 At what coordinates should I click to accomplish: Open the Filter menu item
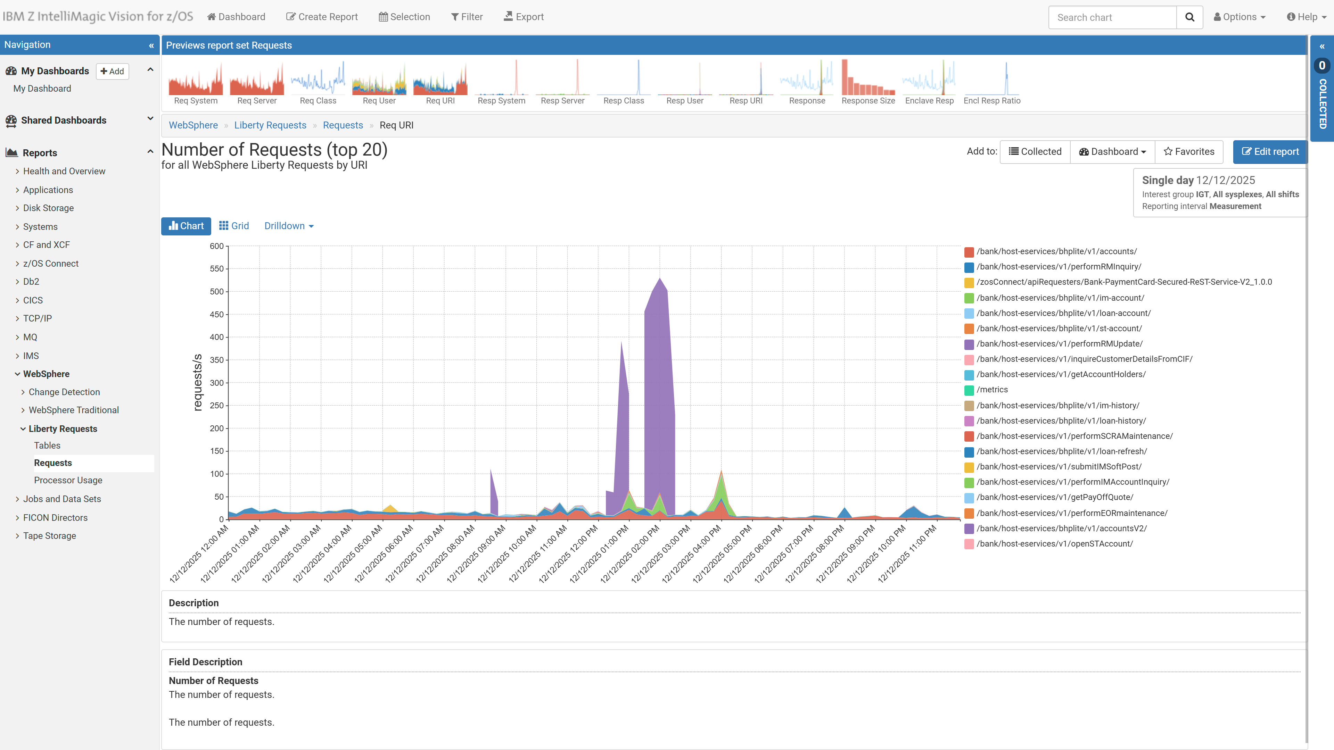(467, 17)
